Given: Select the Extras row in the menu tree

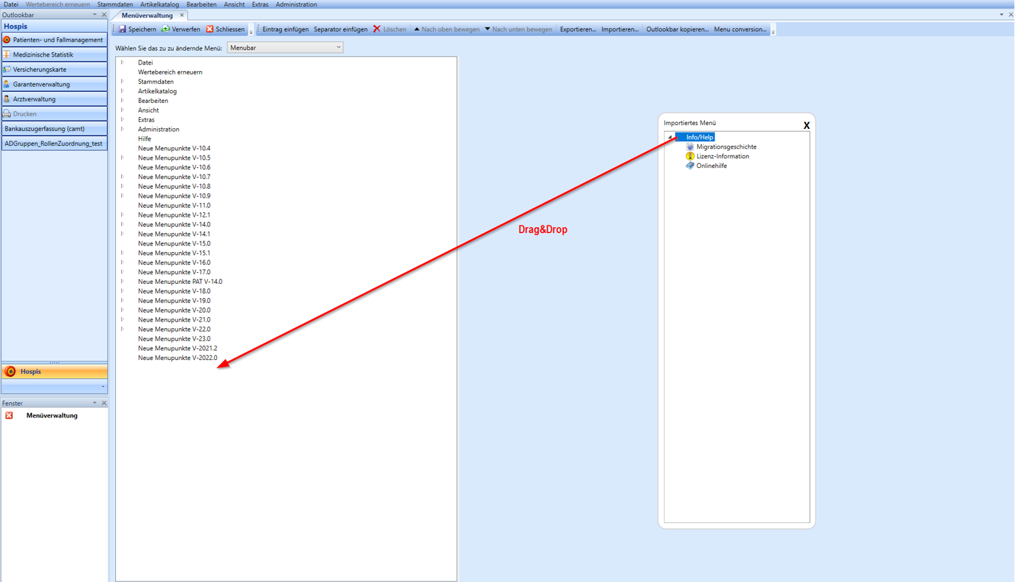Looking at the screenshot, I should tap(146, 120).
